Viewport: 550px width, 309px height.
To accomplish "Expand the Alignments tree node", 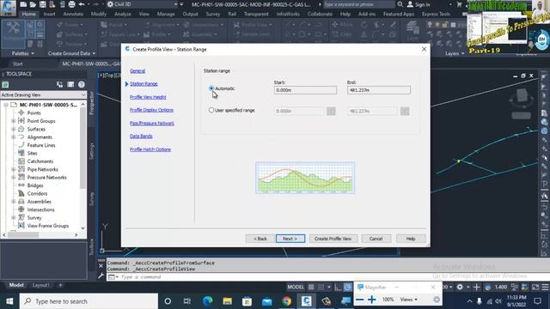I will click(14, 137).
